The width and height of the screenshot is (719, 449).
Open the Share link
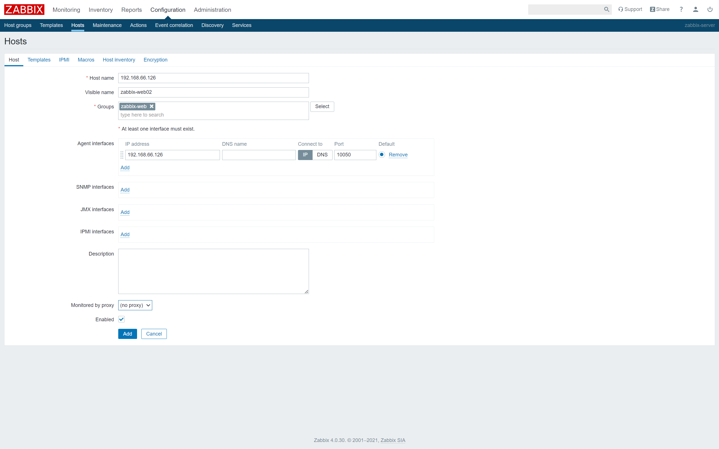[660, 10]
